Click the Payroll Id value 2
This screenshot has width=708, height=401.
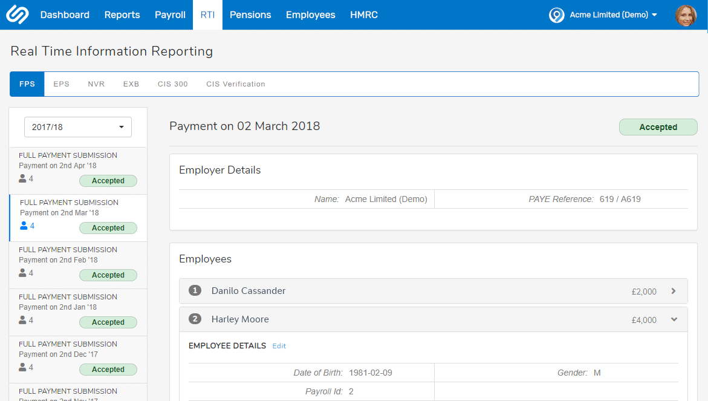(x=351, y=391)
